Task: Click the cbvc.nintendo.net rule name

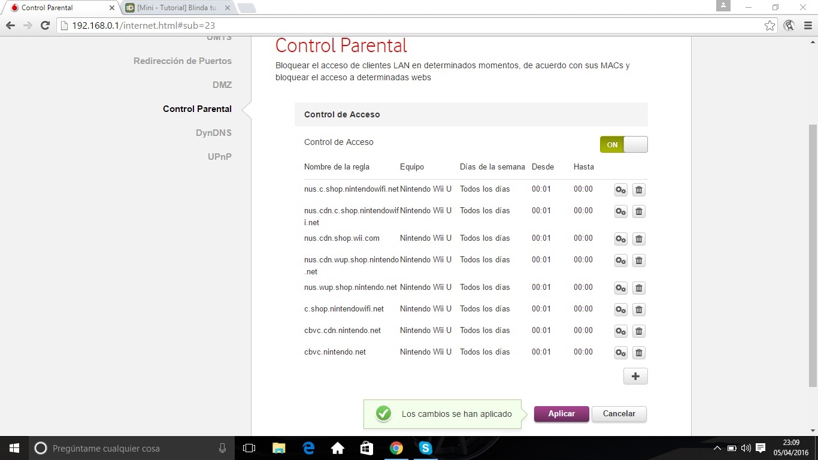Action: [x=335, y=352]
